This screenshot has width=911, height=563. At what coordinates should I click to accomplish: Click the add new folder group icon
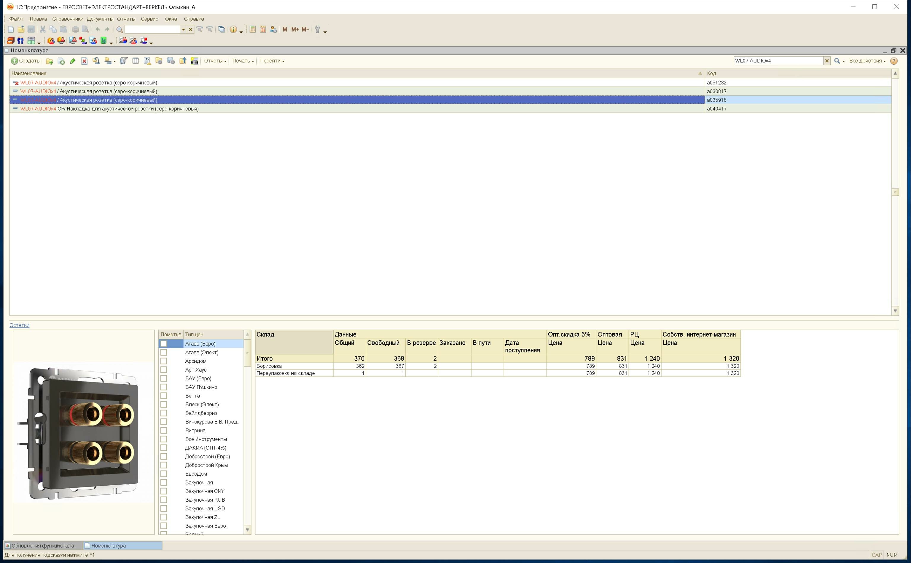[x=49, y=61]
